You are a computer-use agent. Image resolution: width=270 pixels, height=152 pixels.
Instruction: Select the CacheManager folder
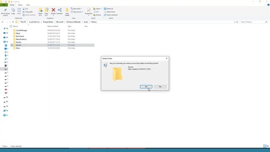pos(22,30)
